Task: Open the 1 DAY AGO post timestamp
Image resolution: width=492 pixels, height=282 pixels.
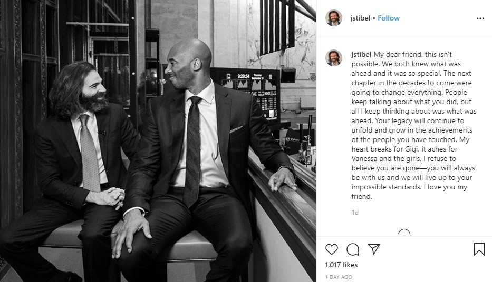Action: coord(339,277)
